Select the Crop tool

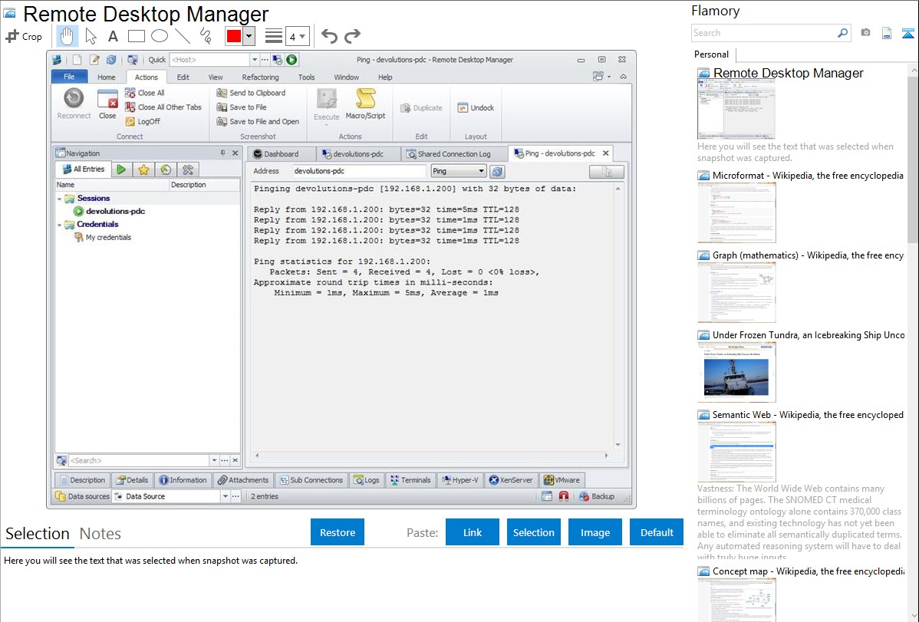(24, 36)
